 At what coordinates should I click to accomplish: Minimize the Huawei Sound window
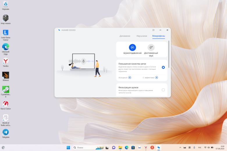160,30
